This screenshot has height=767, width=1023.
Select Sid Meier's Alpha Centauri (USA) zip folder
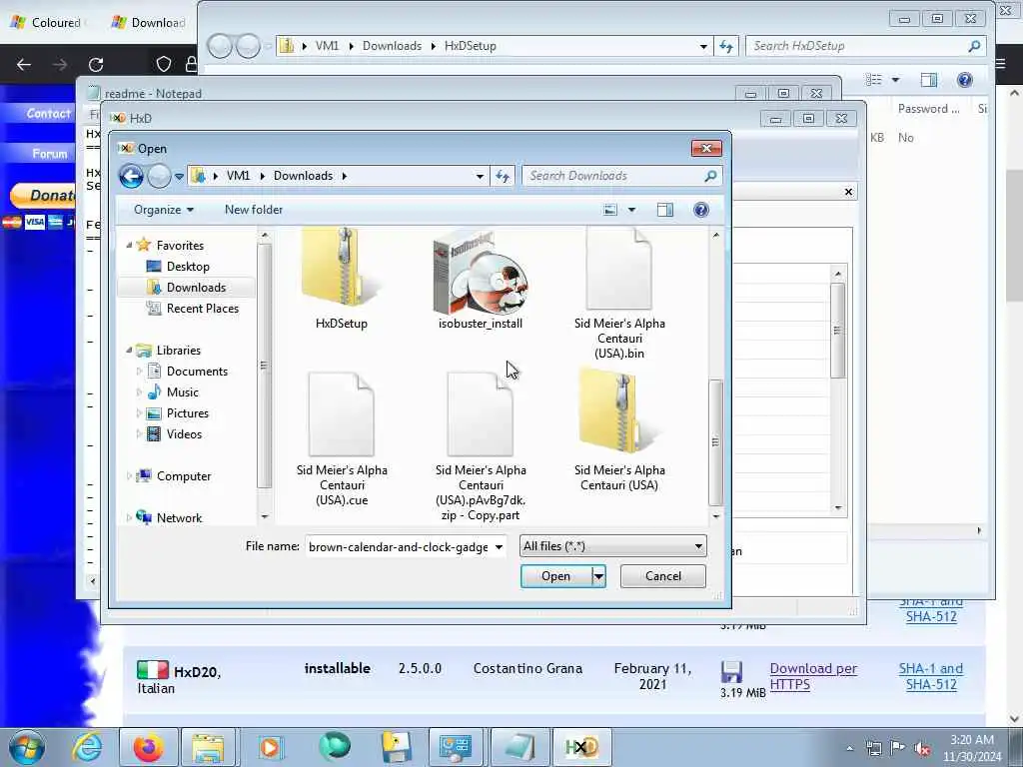[x=619, y=430]
